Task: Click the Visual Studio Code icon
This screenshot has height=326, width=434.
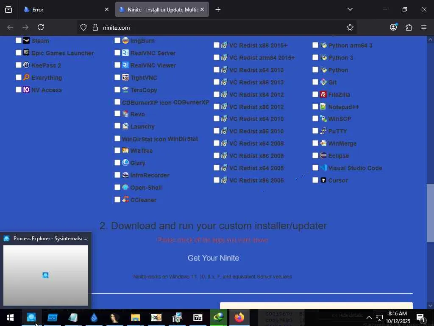Action: [323, 168]
